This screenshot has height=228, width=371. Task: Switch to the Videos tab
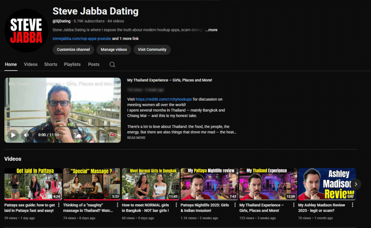click(30, 64)
